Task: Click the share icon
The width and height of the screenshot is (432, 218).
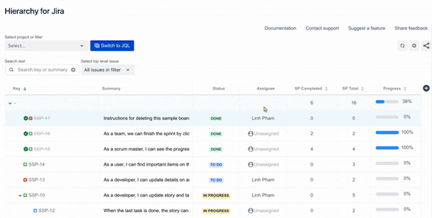Action: [x=426, y=46]
